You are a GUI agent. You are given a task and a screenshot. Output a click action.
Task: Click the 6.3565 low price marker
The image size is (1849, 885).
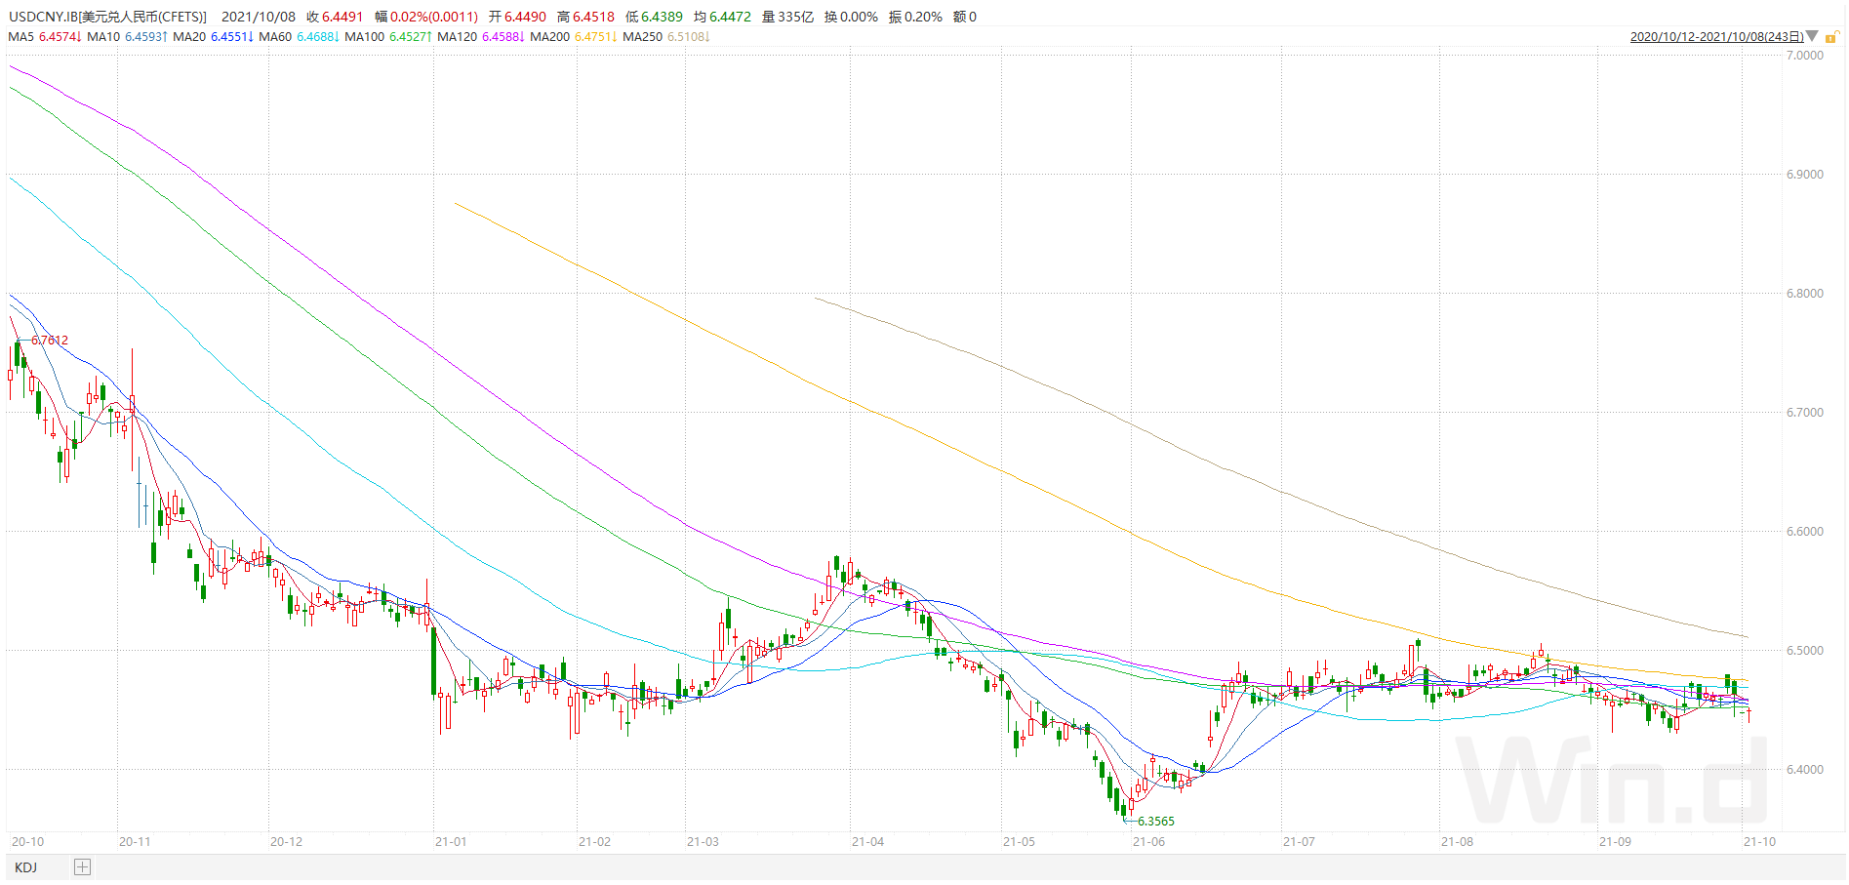pos(1156,822)
